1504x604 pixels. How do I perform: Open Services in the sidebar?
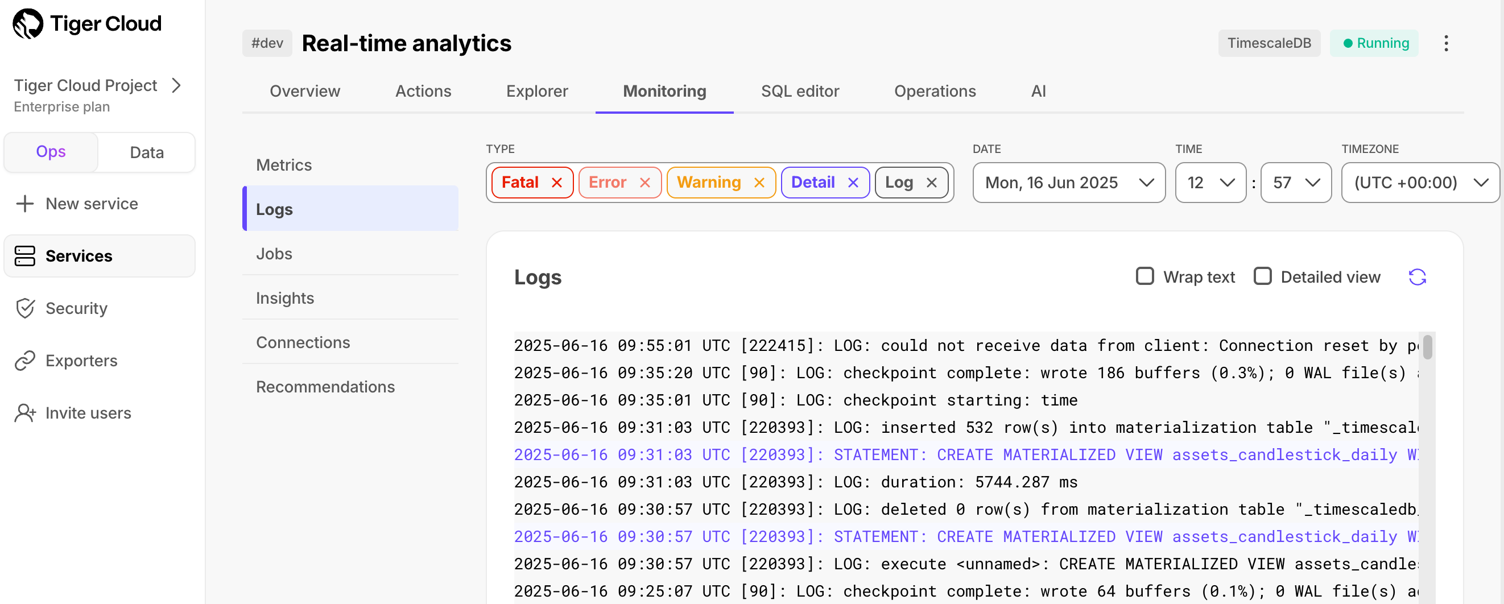99,255
